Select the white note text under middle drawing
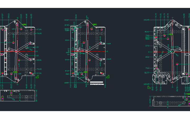Viewport: 190px width, 119px height. coord(97,84)
